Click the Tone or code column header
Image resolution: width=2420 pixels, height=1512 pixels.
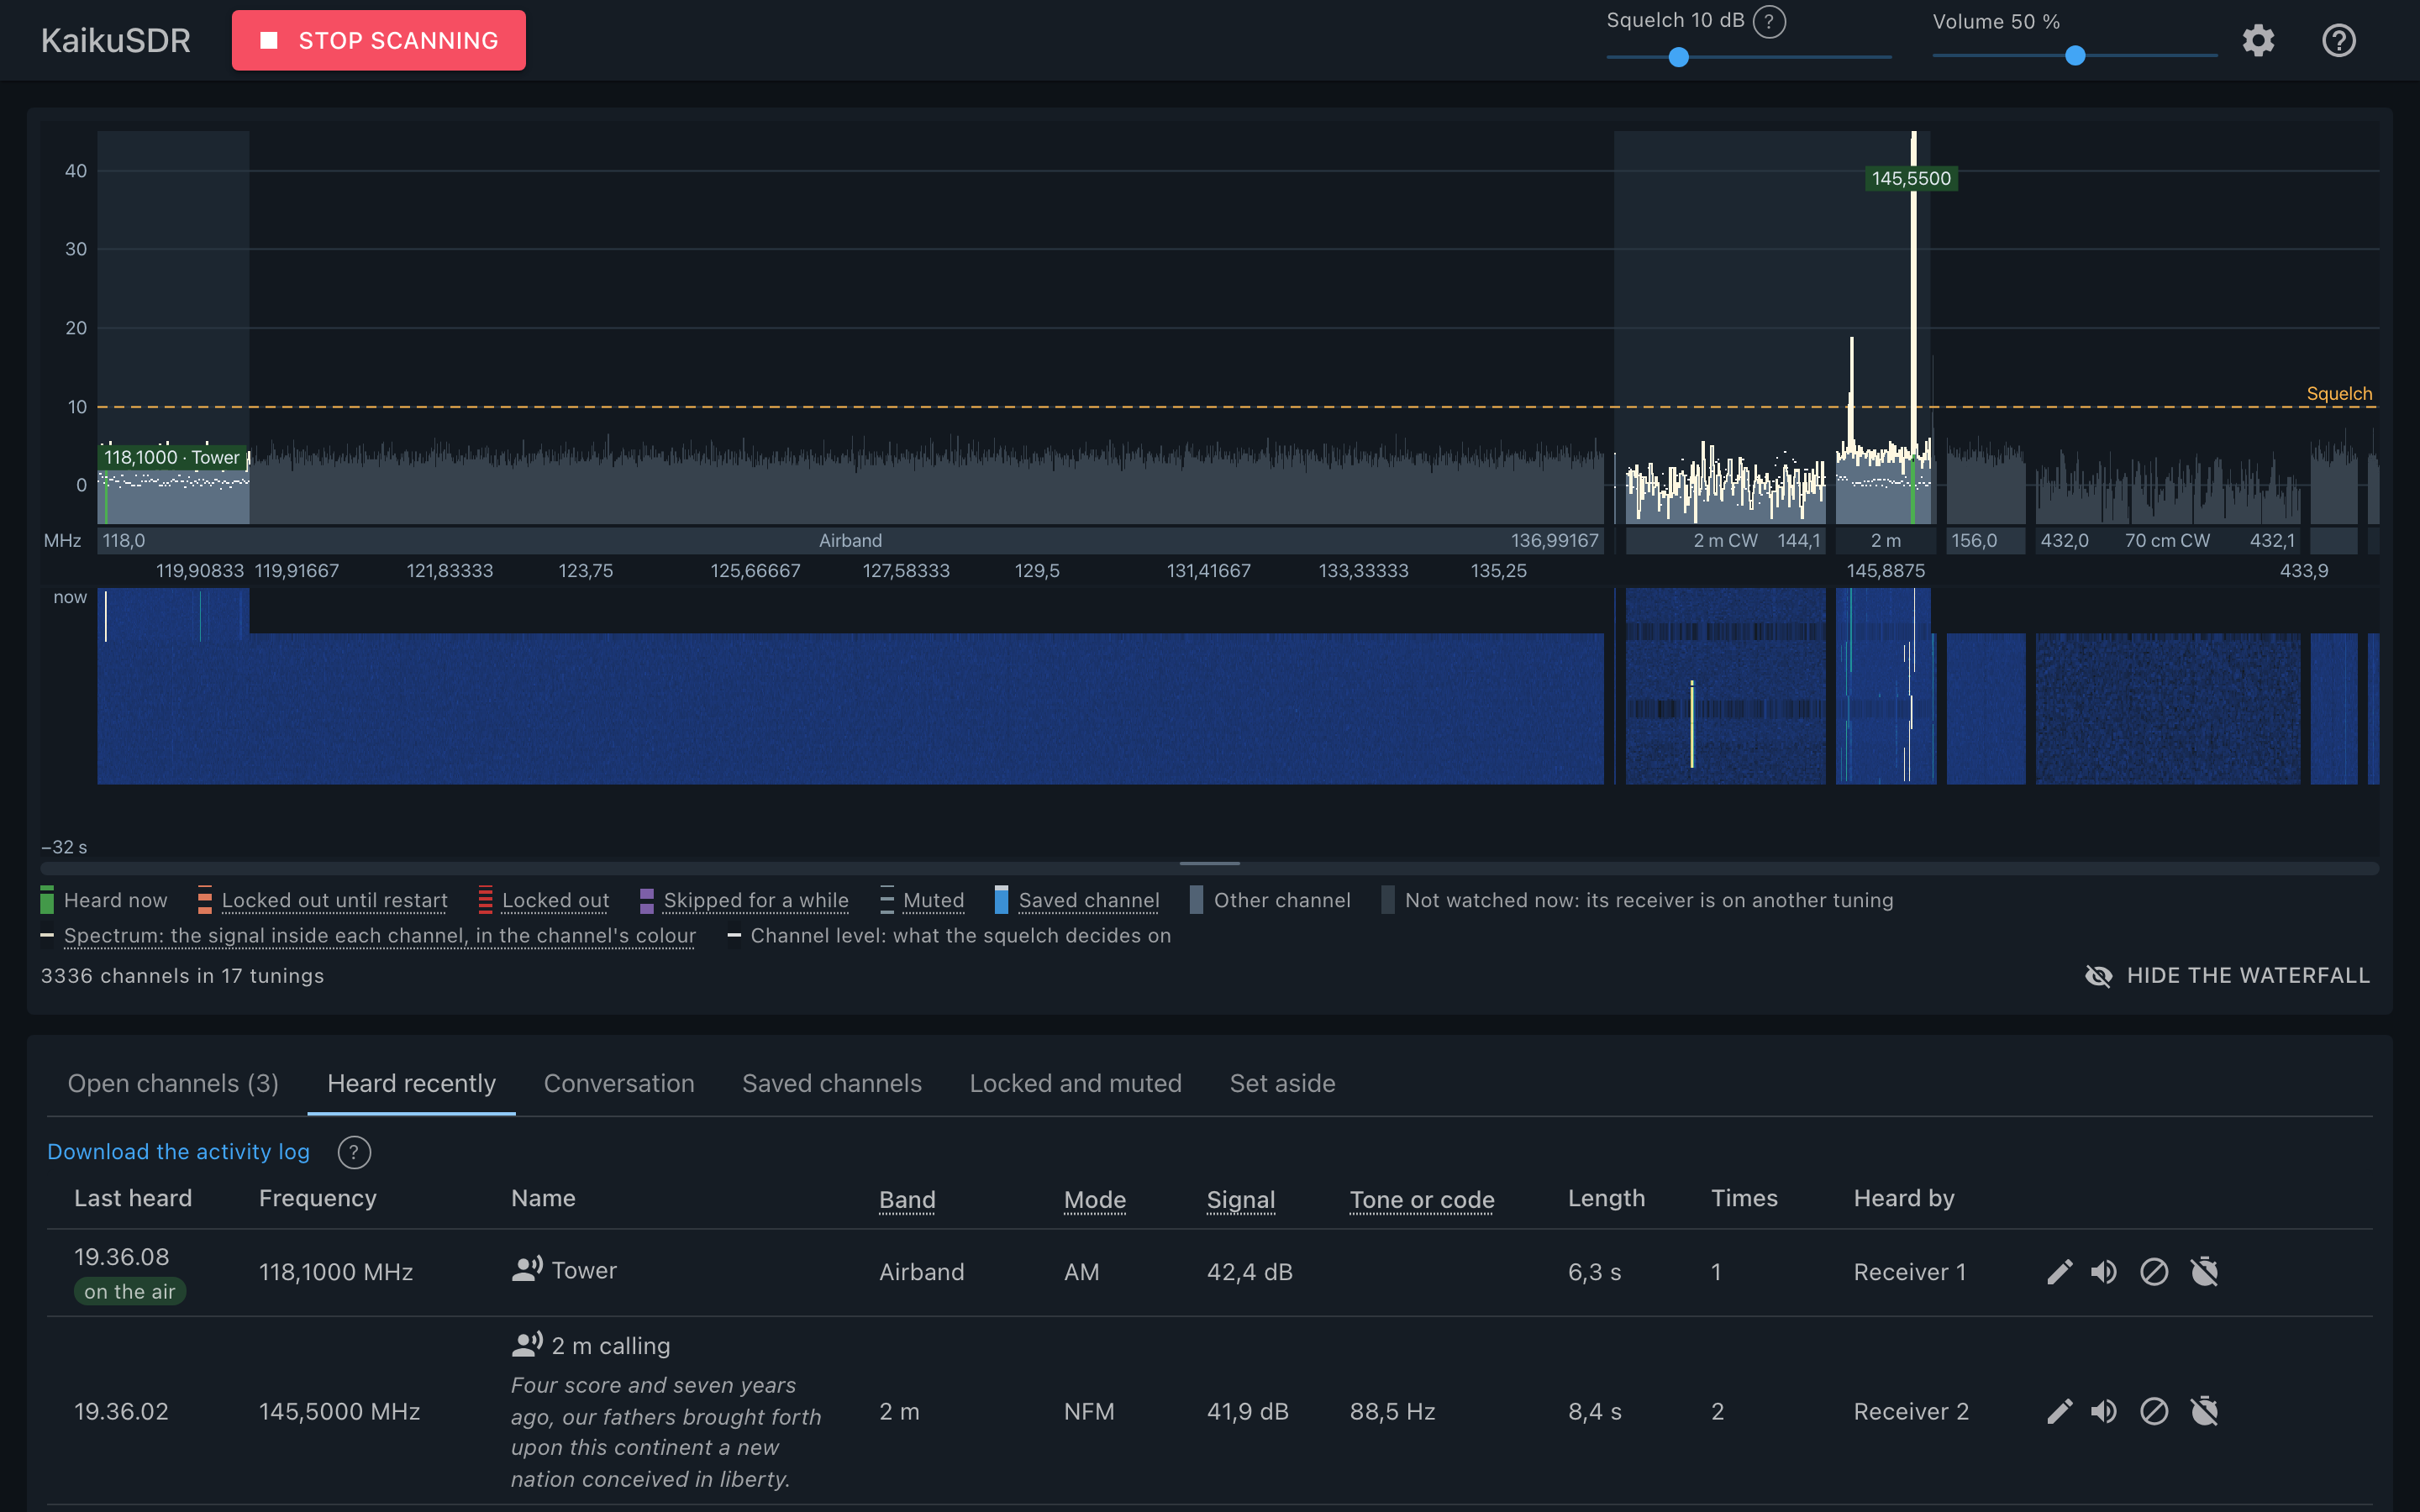[x=1422, y=1199]
